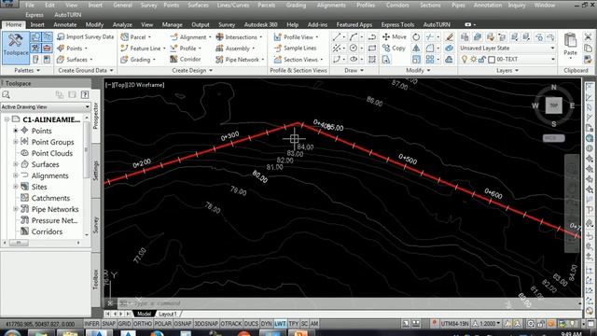The width and height of the screenshot is (597, 336).
Task: Select the Rotate tool in Modify
Action: pyautogui.click(x=416, y=37)
